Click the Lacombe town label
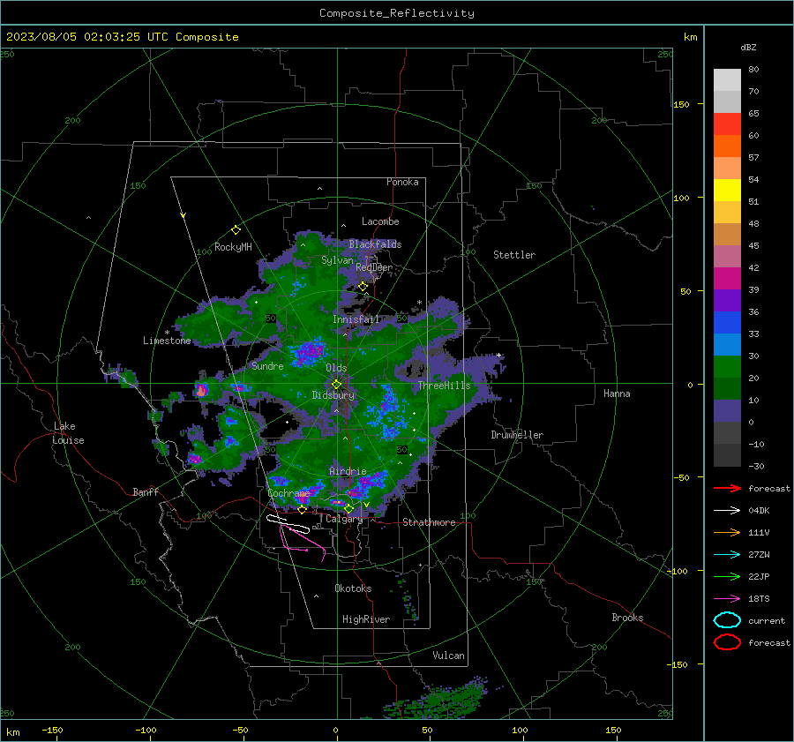 [x=380, y=221]
